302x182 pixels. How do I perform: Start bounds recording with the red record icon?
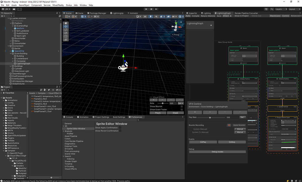point(229,125)
